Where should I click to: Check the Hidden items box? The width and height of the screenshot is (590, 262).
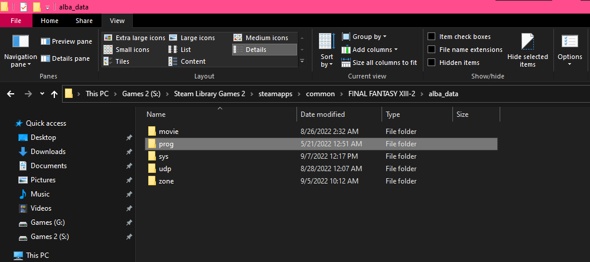[432, 63]
